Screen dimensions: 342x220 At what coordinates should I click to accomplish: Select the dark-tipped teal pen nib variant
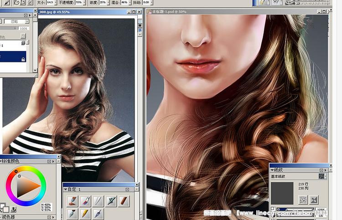[x=72, y=214]
